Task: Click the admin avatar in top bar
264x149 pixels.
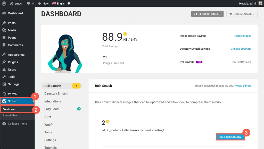Action: point(260,3)
